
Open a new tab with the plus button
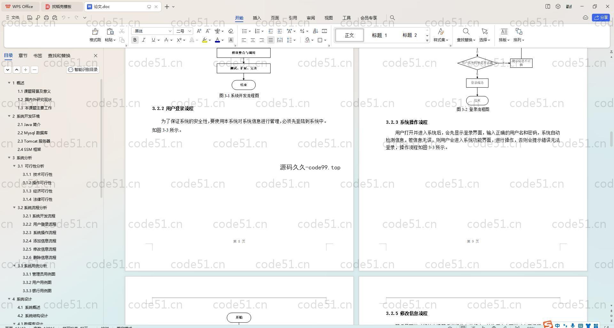167,6
